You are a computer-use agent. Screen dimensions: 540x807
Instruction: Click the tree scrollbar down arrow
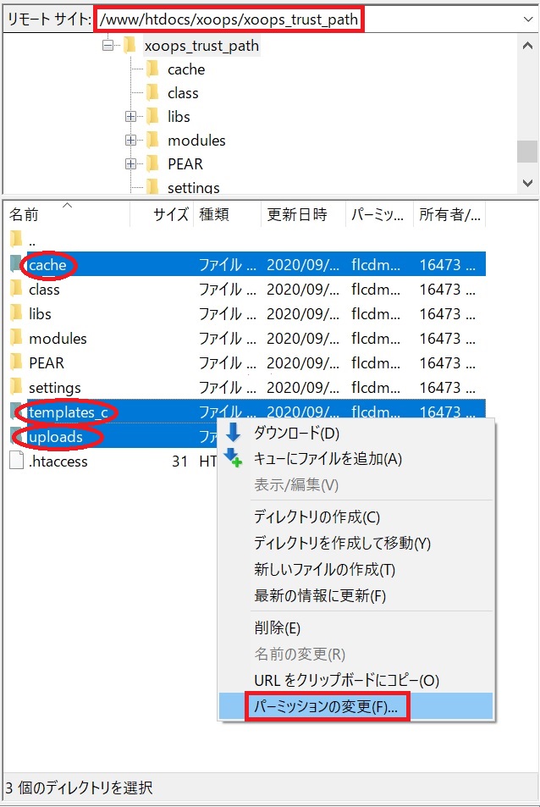(527, 183)
